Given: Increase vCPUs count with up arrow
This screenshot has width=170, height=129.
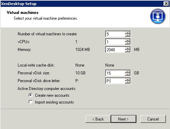Looking at the screenshot, I should pyautogui.click(x=128, y=40).
